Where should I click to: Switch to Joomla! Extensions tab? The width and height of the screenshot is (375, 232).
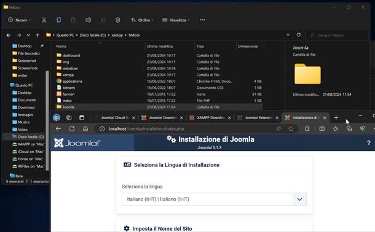click(x=258, y=118)
